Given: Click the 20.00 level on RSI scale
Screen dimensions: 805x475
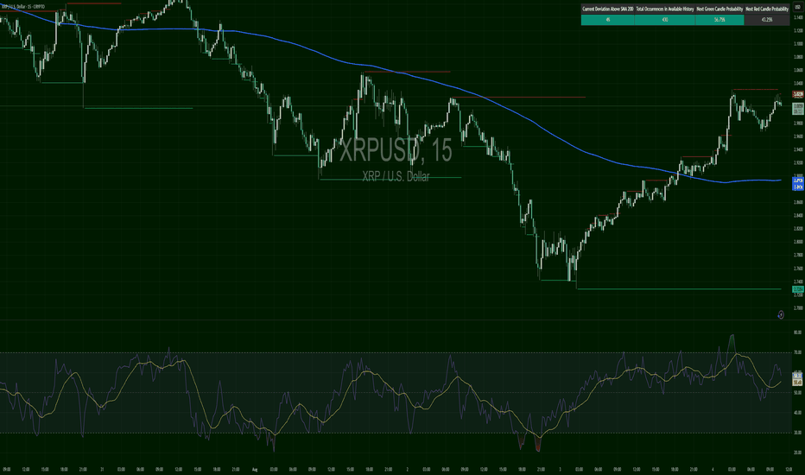Looking at the screenshot, I should 797,453.
